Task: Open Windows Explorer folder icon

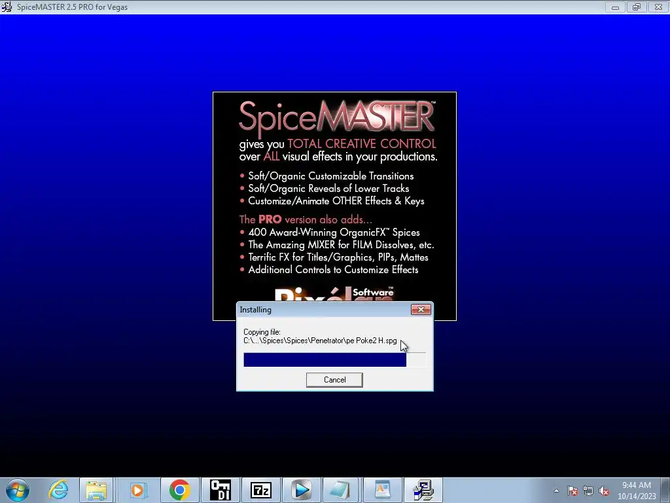Action: (x=96, y=490)
